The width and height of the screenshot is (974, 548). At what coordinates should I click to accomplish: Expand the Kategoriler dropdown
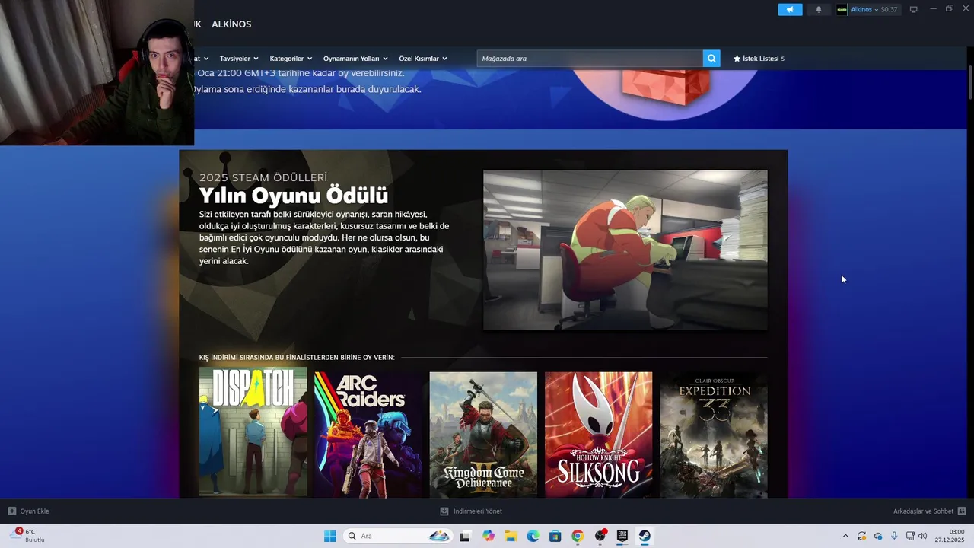coord(291,59)
